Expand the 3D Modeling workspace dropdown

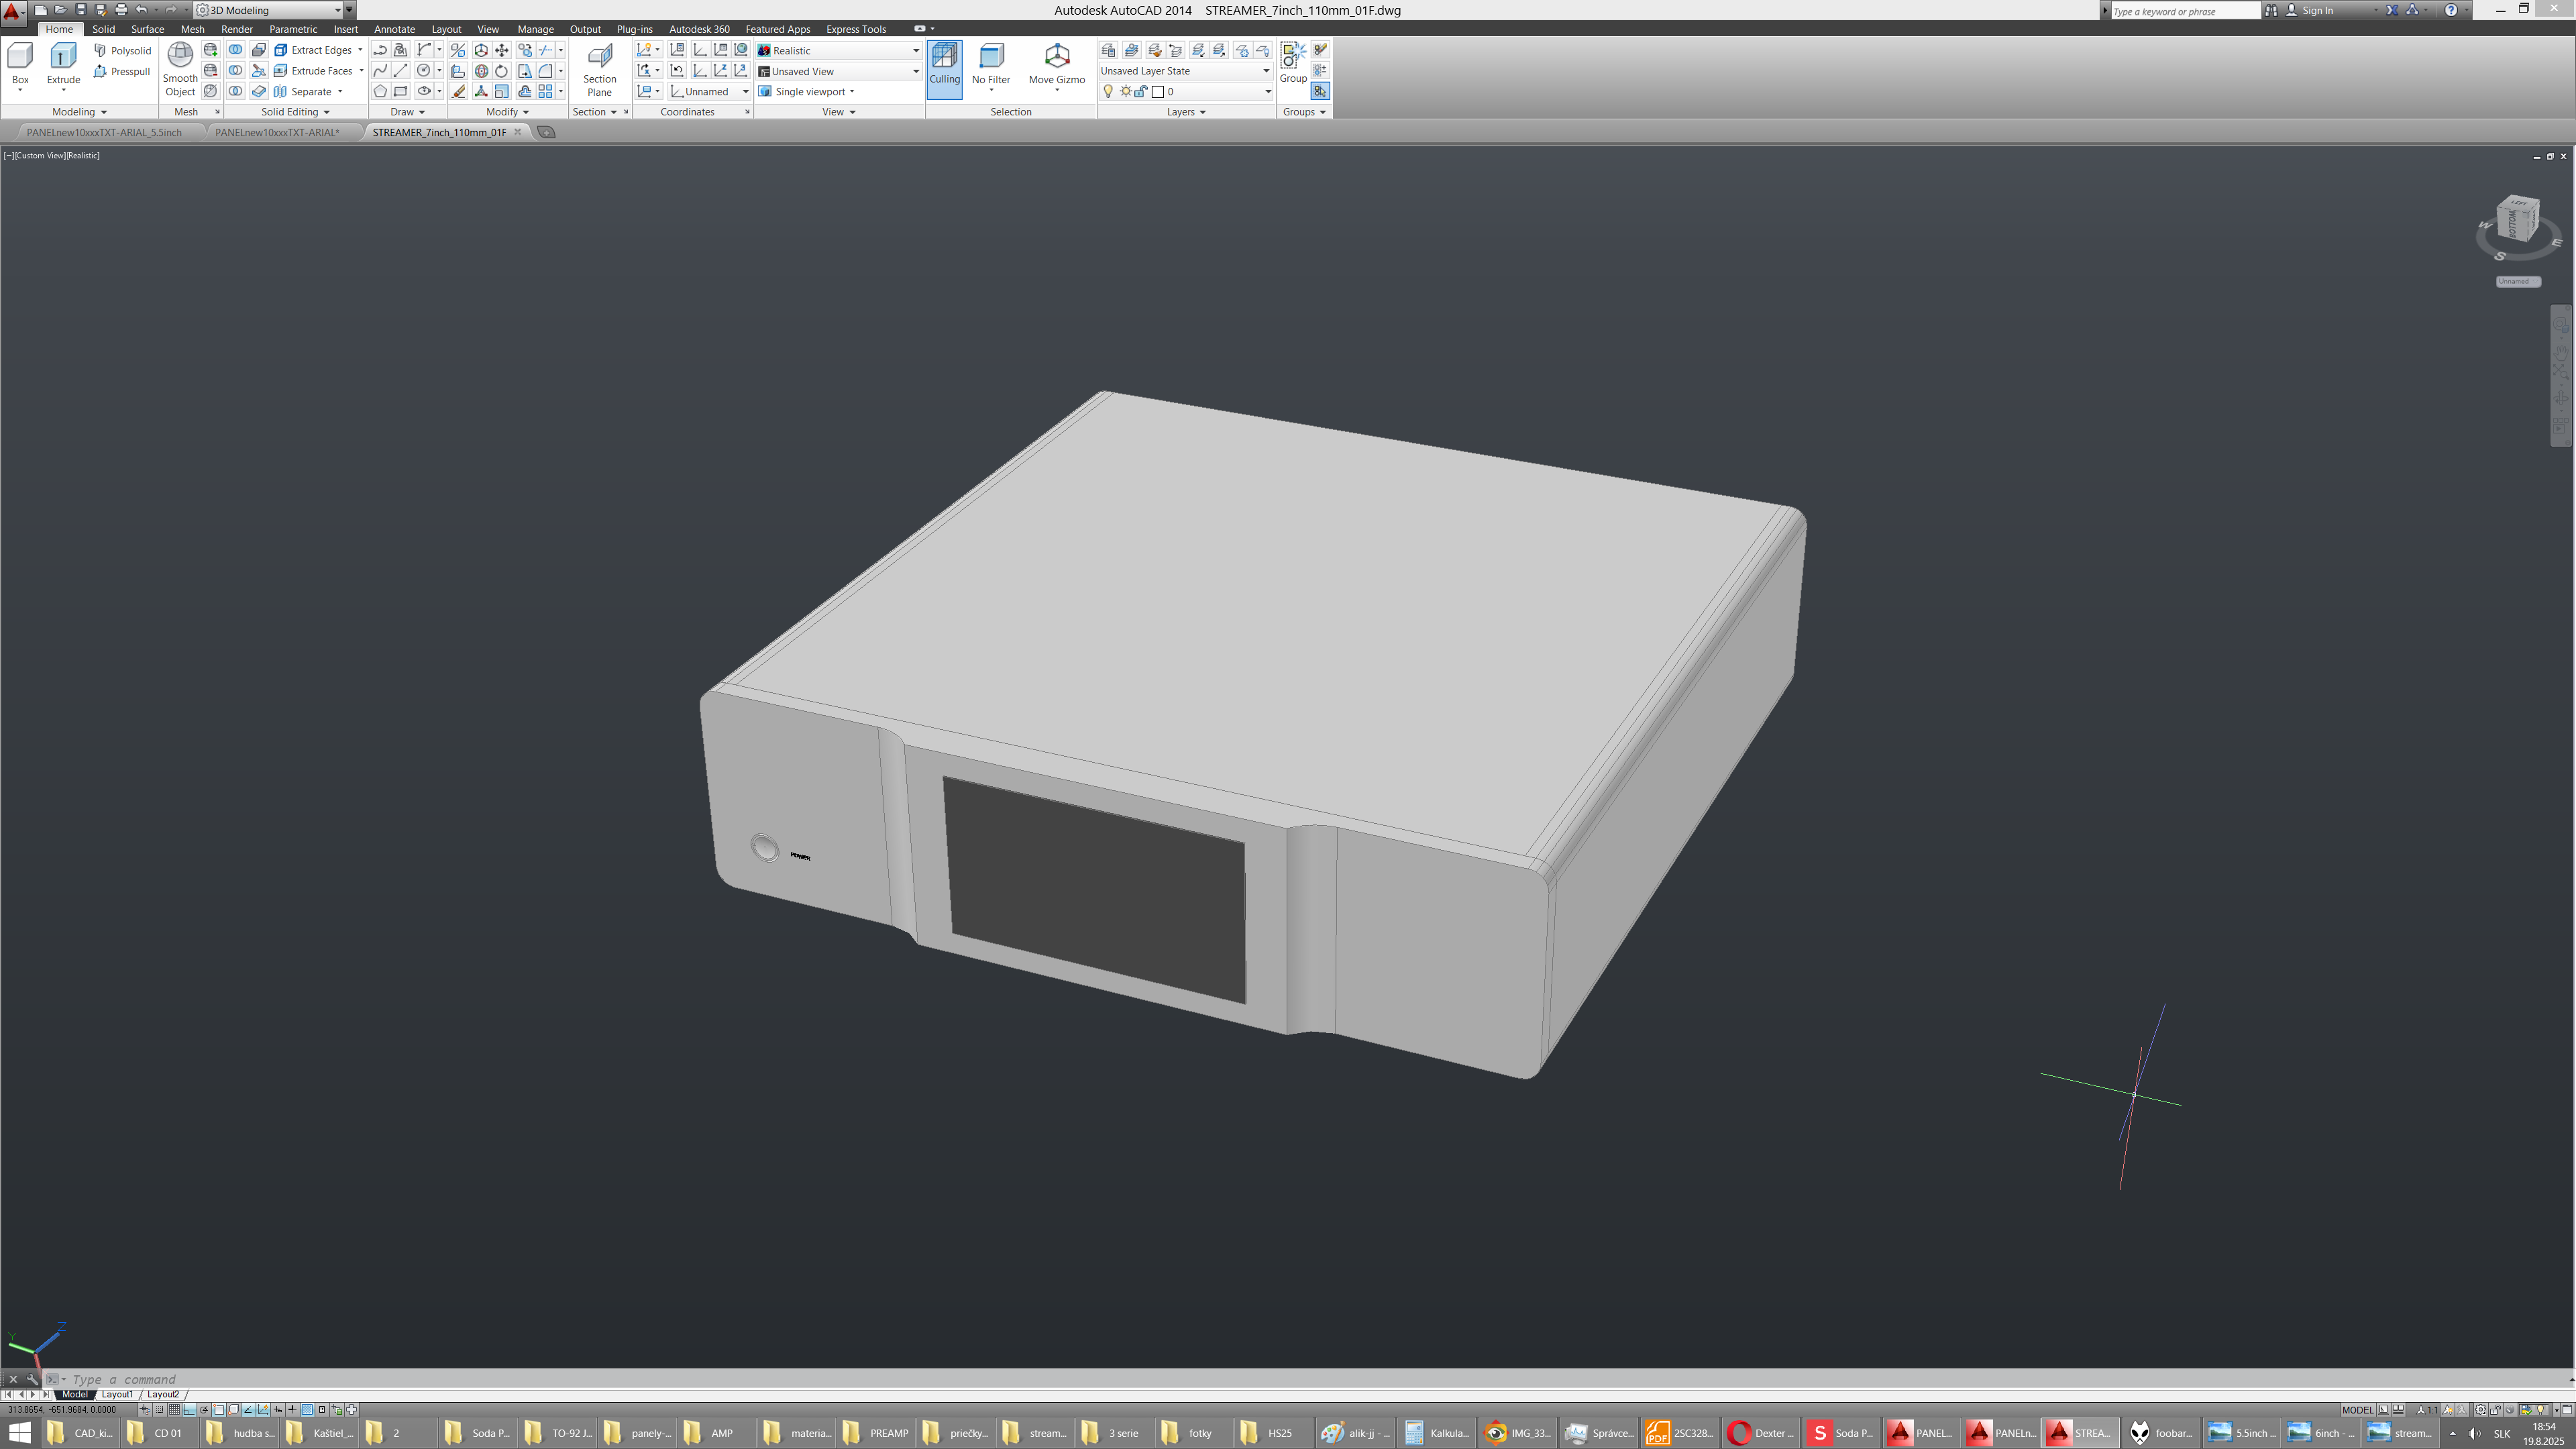pos(337,10)
